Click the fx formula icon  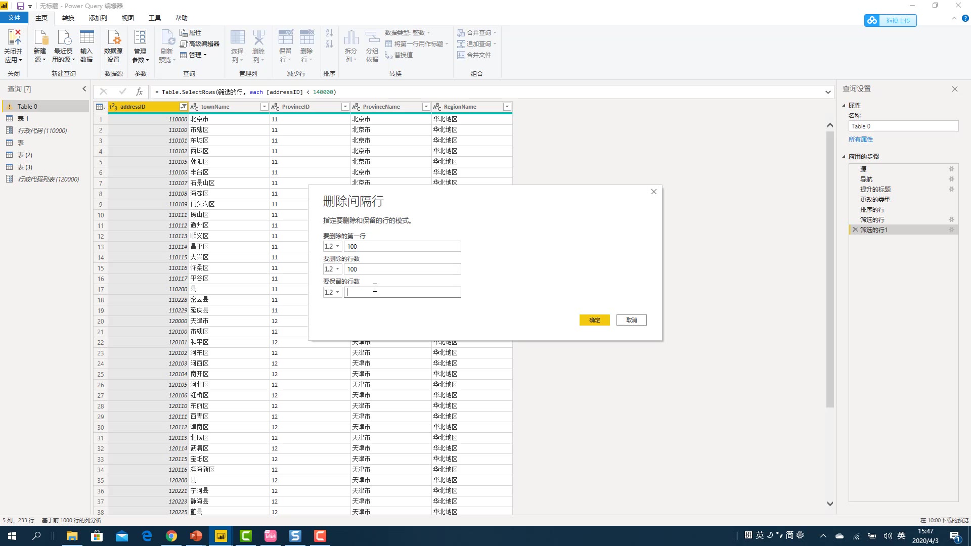tap(139, 92)
